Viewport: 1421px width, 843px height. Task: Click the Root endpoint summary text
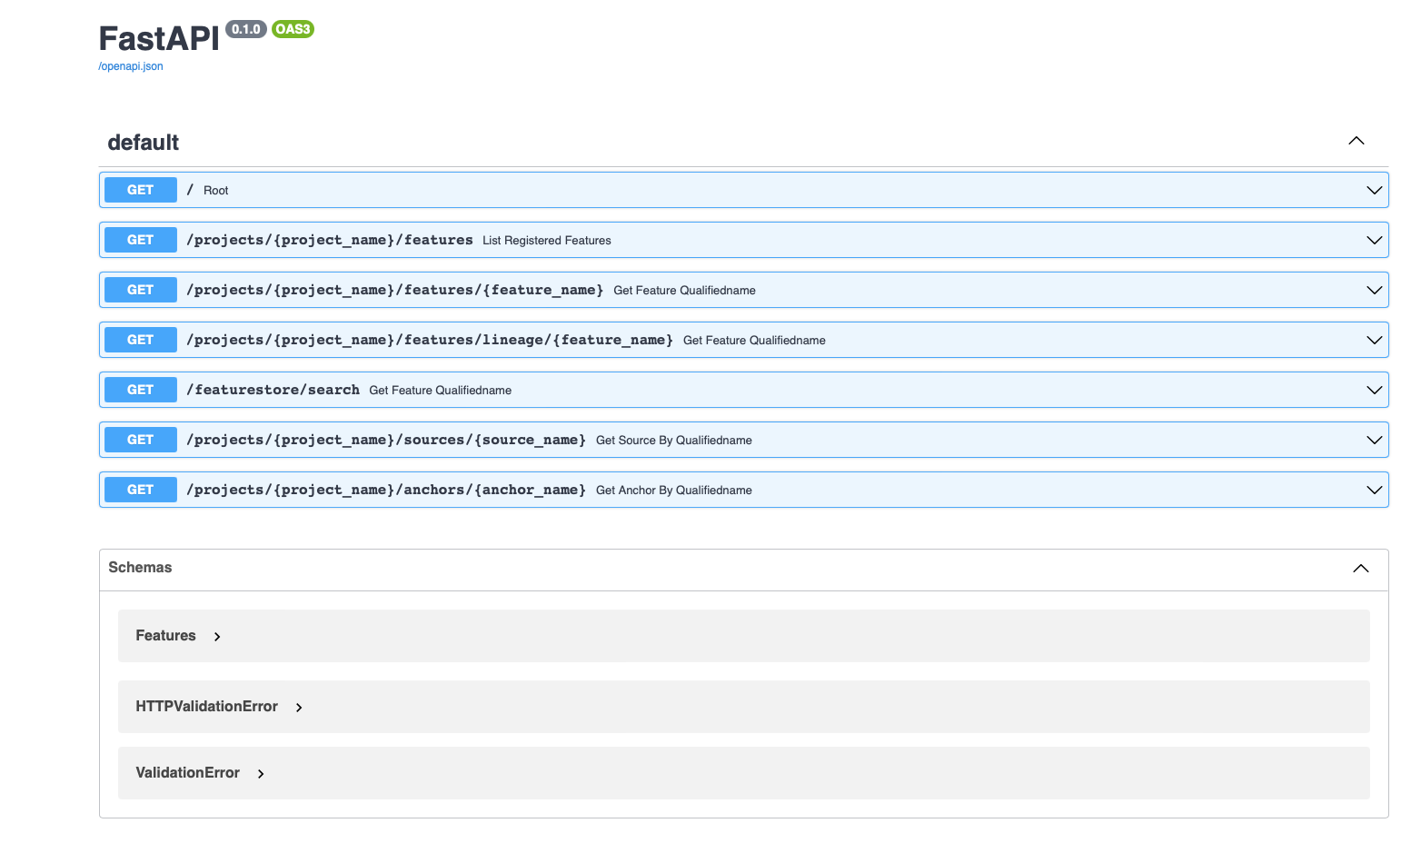[x=215, y=190]
